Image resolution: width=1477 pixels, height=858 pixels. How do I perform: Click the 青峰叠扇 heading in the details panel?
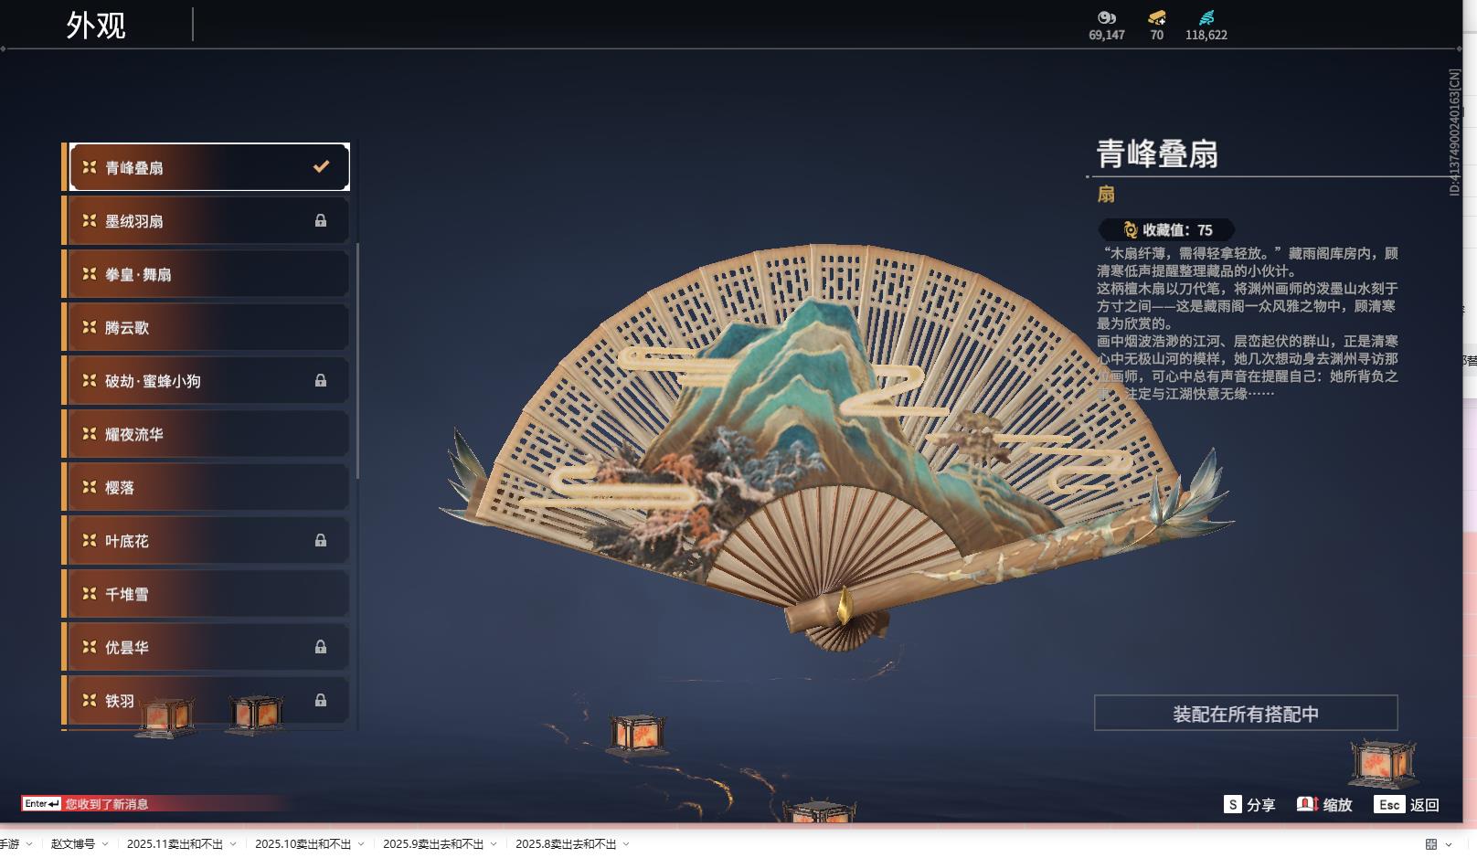click(x=1157, y=154)
